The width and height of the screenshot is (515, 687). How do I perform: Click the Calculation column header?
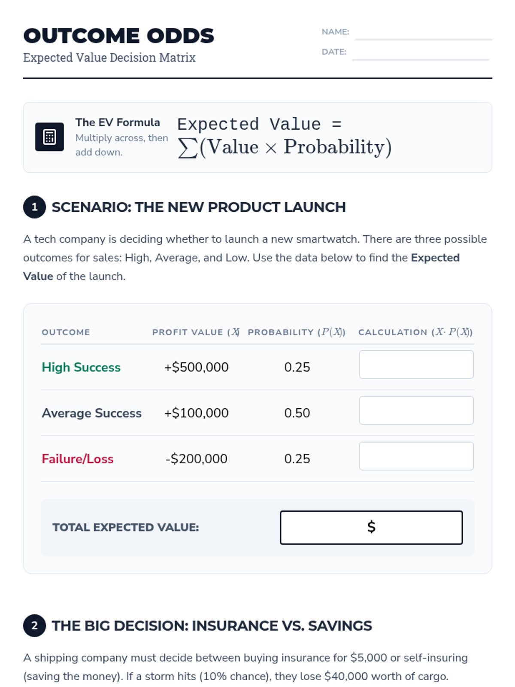point(415,332)
